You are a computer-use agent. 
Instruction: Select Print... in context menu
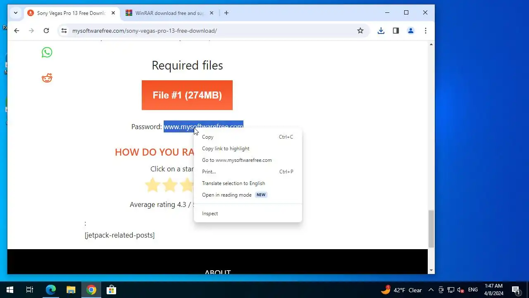click(x=248, y=172)
